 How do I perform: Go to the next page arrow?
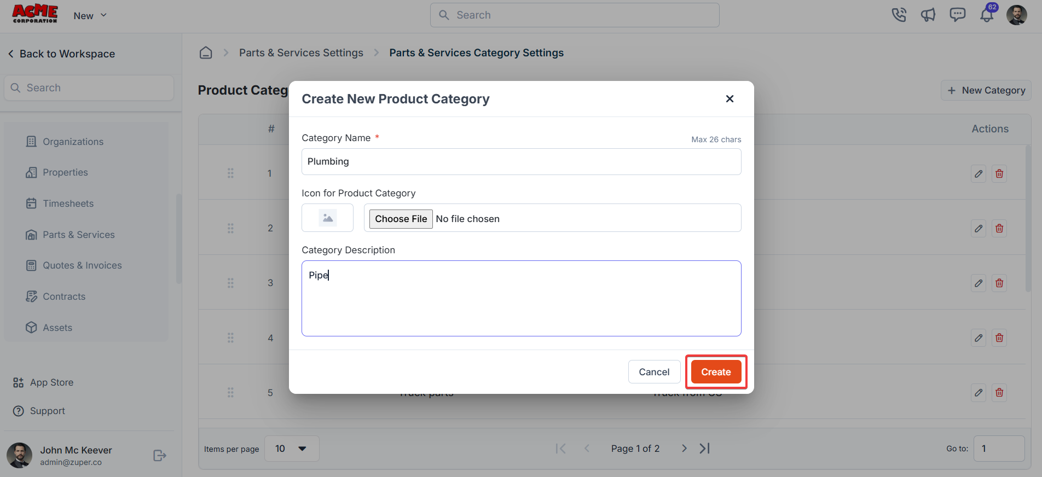click(x=684, y=449)
